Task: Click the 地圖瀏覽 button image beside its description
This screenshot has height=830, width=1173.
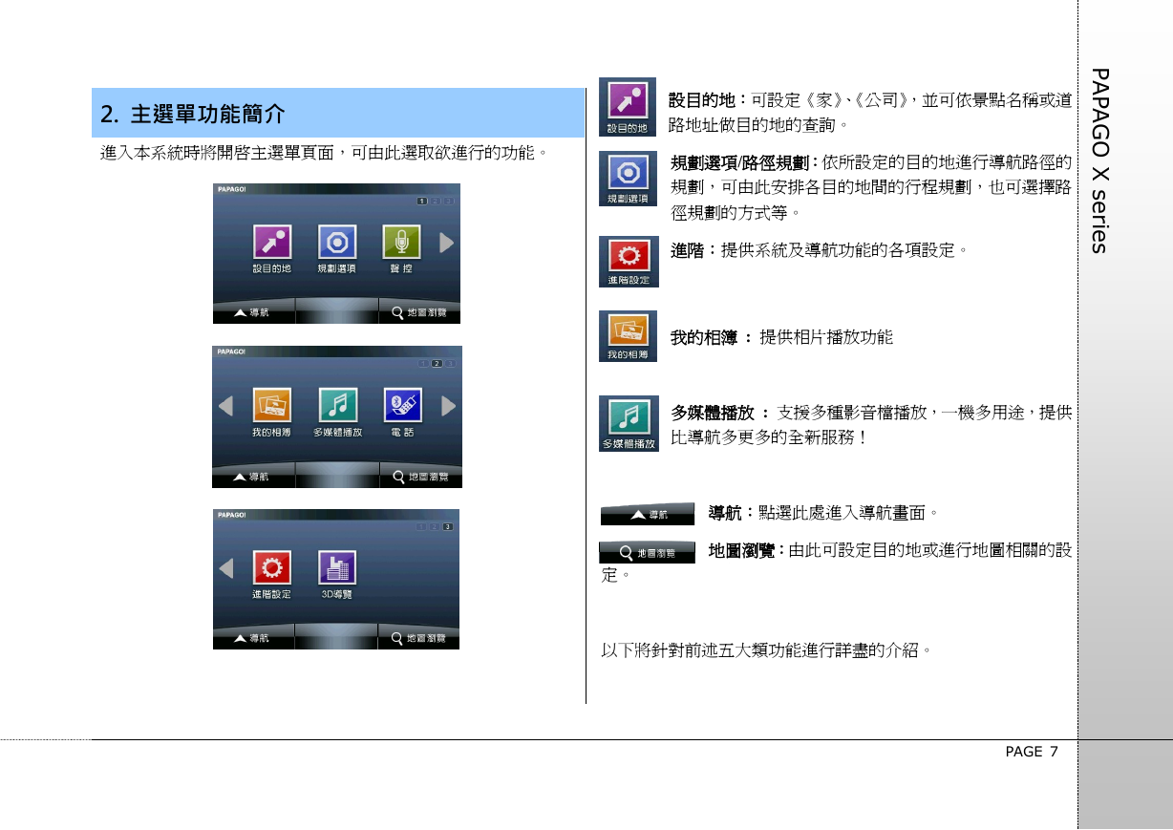Action: click(647, 552)
